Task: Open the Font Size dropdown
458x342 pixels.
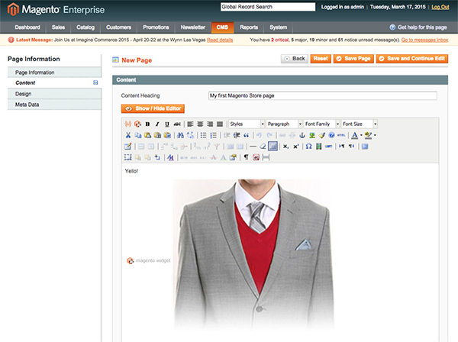Action: coord(360,124)
